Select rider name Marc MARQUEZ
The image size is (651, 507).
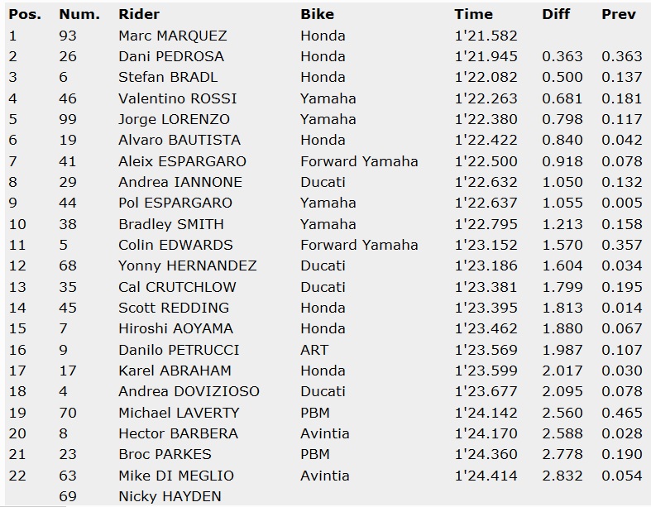coord(172,36)
